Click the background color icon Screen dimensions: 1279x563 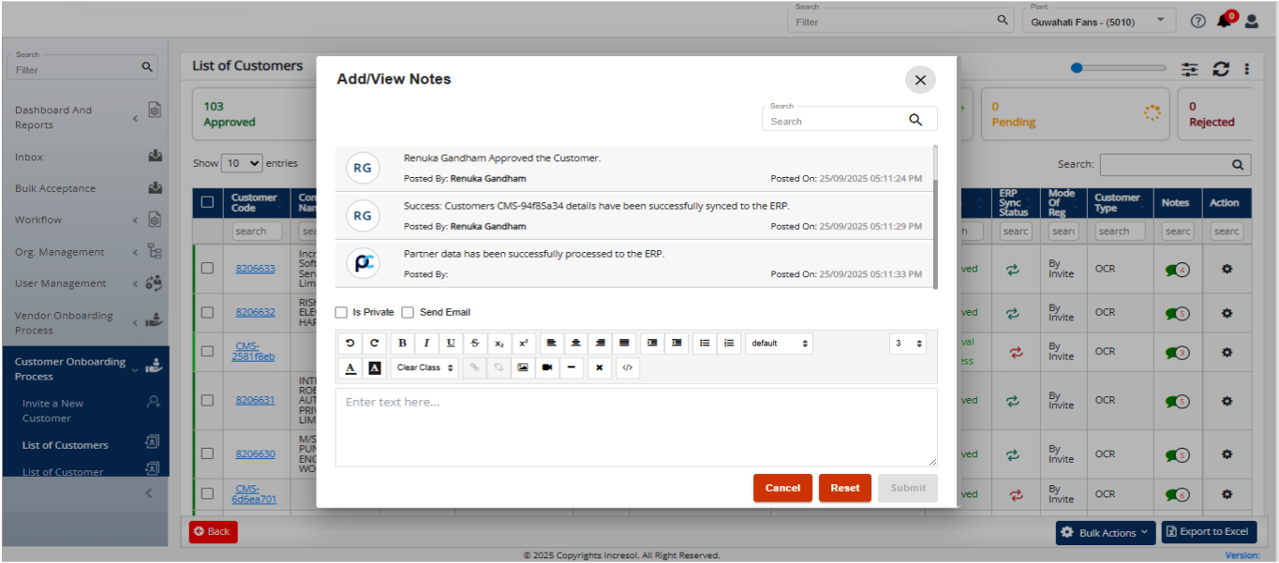coord(374,368)
